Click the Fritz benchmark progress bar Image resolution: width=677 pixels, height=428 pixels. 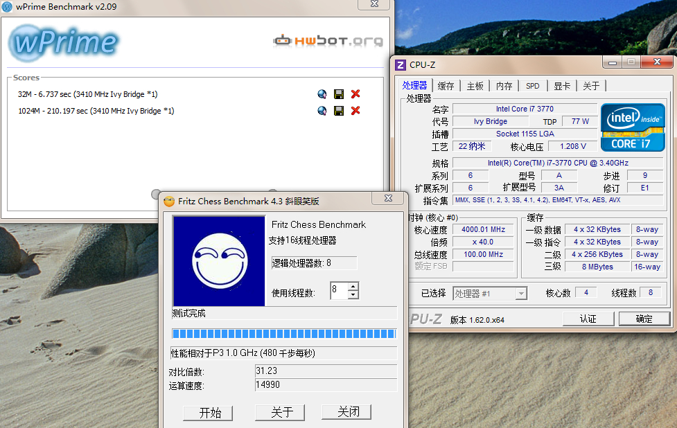point(284,334)
